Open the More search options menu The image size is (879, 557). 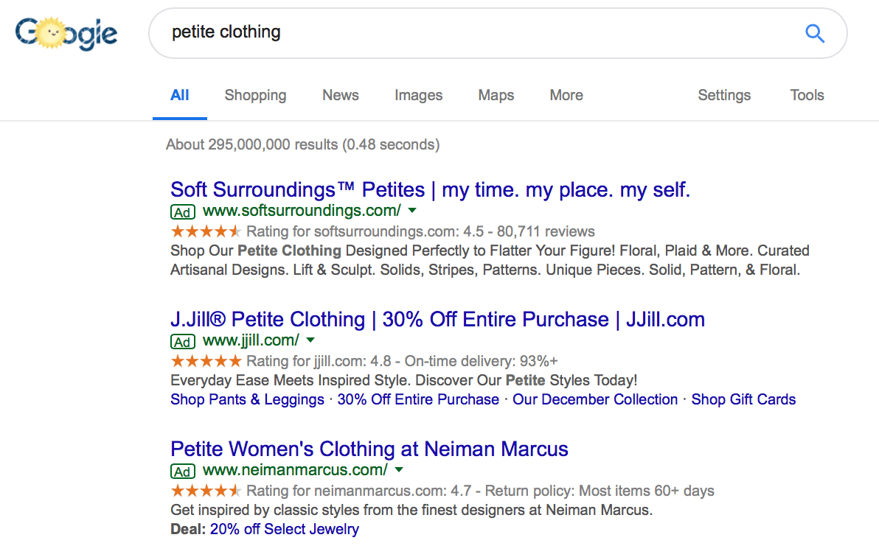pos(566,95)
